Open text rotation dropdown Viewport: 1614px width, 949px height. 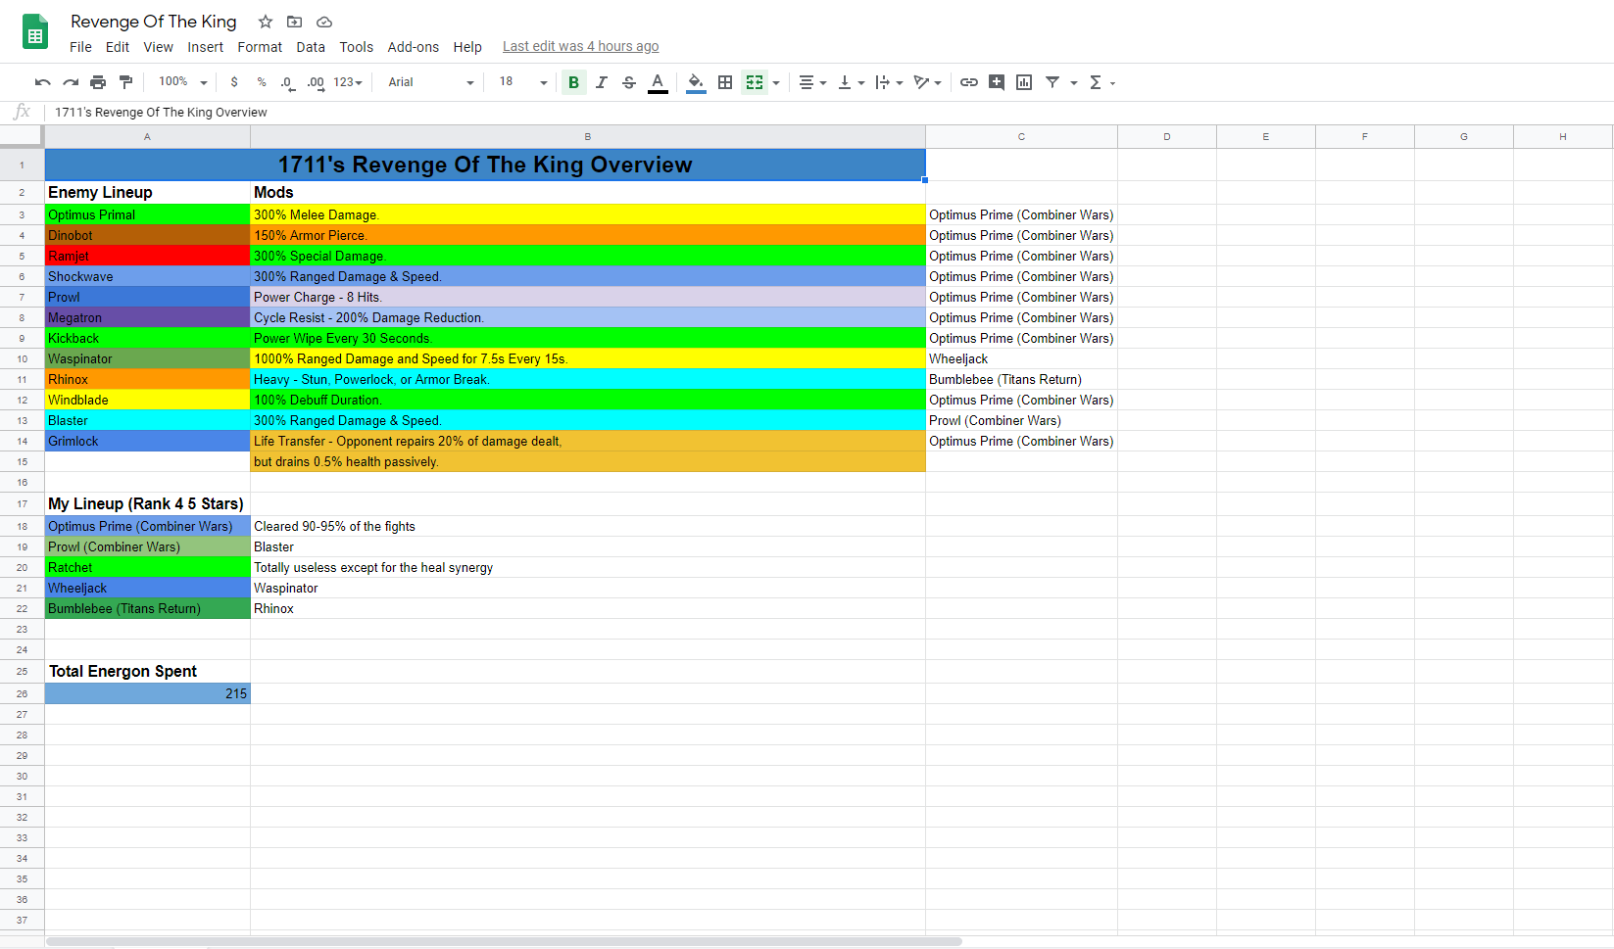click(x=927, y=82)
